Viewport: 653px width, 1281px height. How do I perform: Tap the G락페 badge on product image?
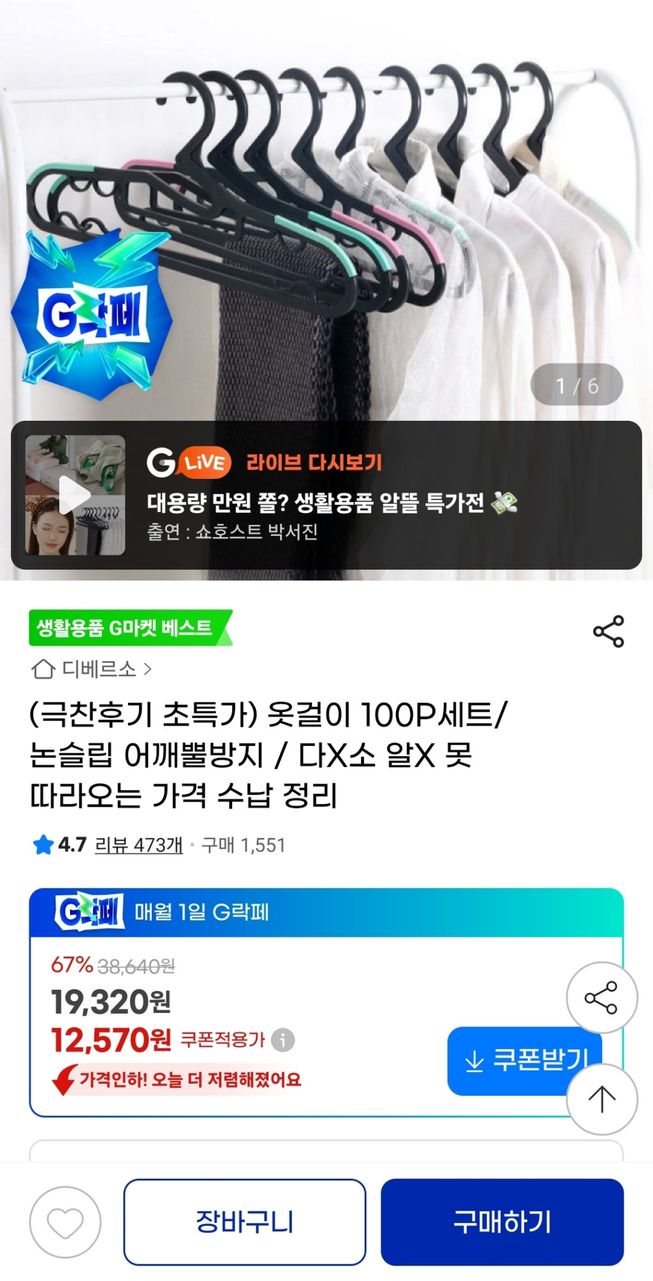(92, 313)
